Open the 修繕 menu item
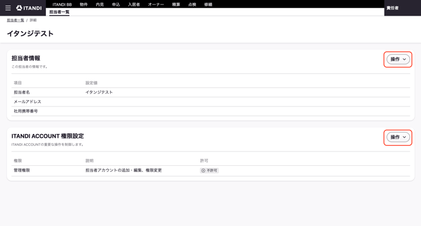The height and width of the screenshot is (226, 421). tap(209, 4)
